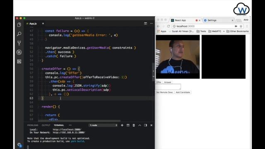Select the Terminal panel tab
The height and width of the screenshot is (149, 265).
pos(59,125)
